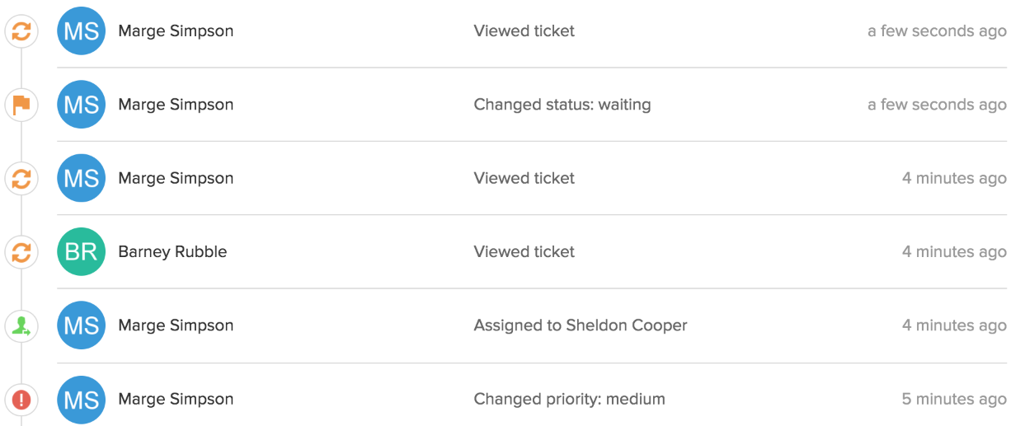Open the MS avatar in the status change row
The width and height of the screenshot is (1025, 426).
click(82, 105)
